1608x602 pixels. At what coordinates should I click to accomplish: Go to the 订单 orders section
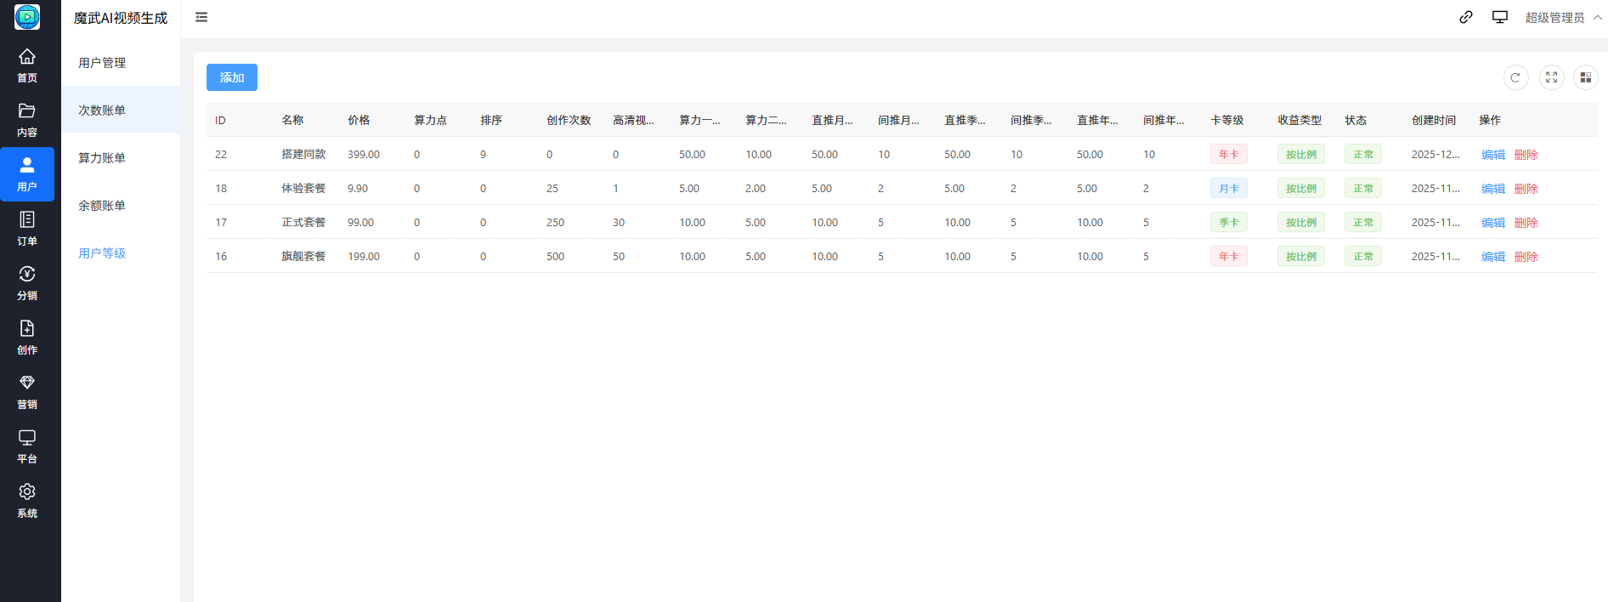[27, 229]
